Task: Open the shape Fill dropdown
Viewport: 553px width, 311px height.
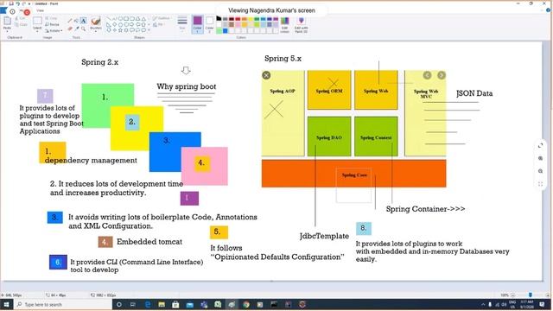Action: point(159,25)
